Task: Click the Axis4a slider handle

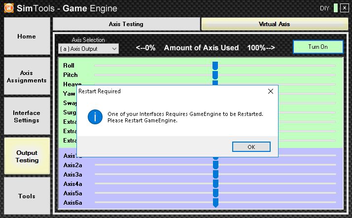Action: coord(215,184)
